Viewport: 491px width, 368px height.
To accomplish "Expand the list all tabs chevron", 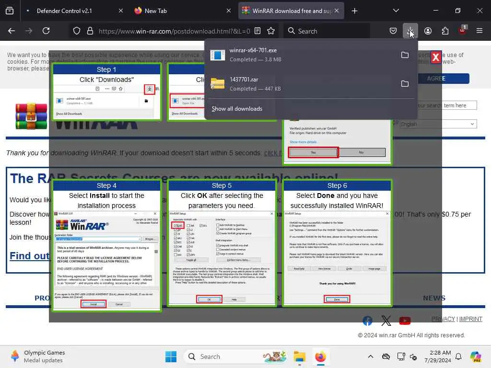I will click(x=396, y=11).
